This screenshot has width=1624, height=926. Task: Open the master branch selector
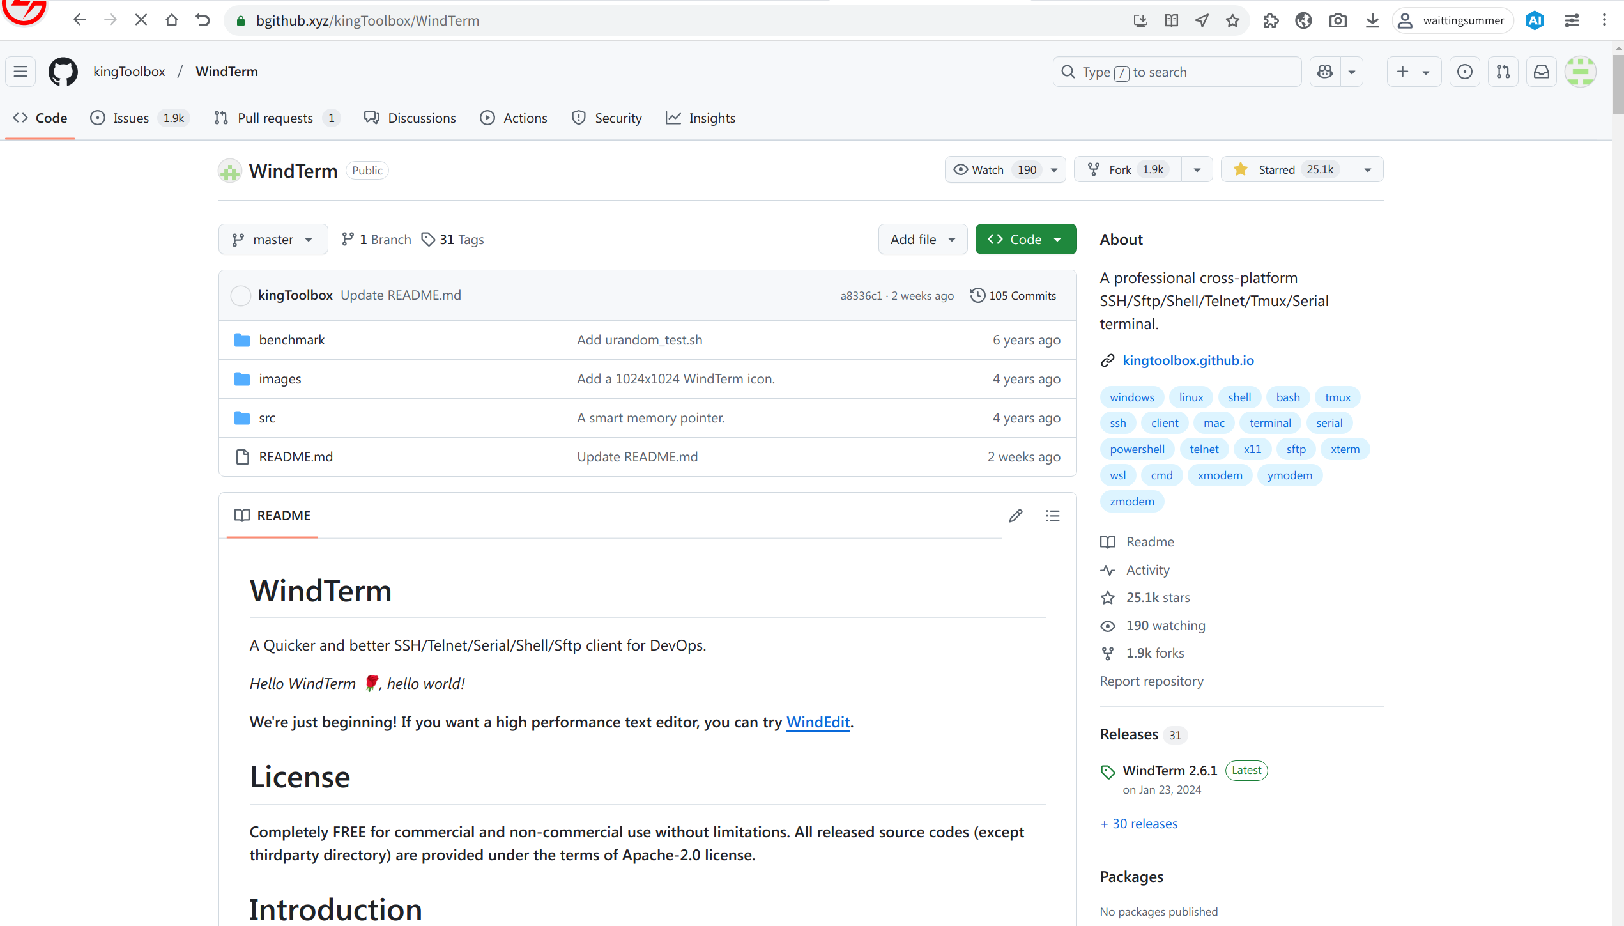coord(273,239)
